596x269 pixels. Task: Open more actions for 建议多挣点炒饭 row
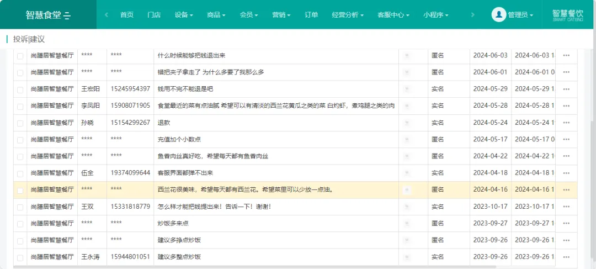566,240
